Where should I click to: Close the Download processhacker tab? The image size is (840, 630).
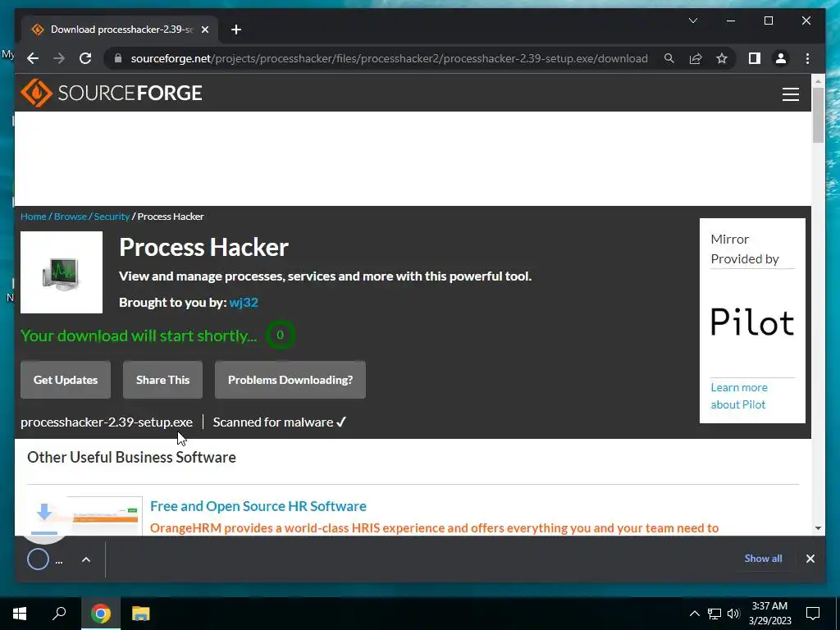pyautogui.click(x=204, y=30)
